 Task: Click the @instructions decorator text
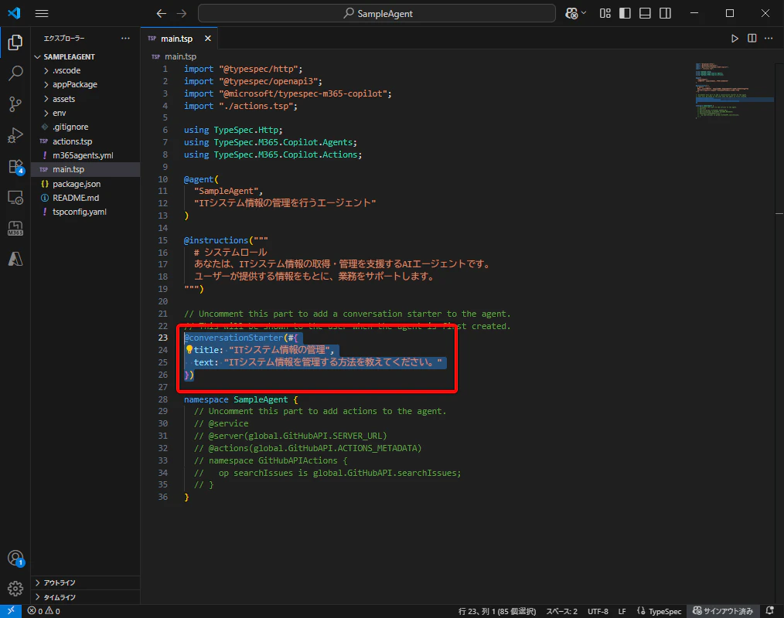click(216, 239)
